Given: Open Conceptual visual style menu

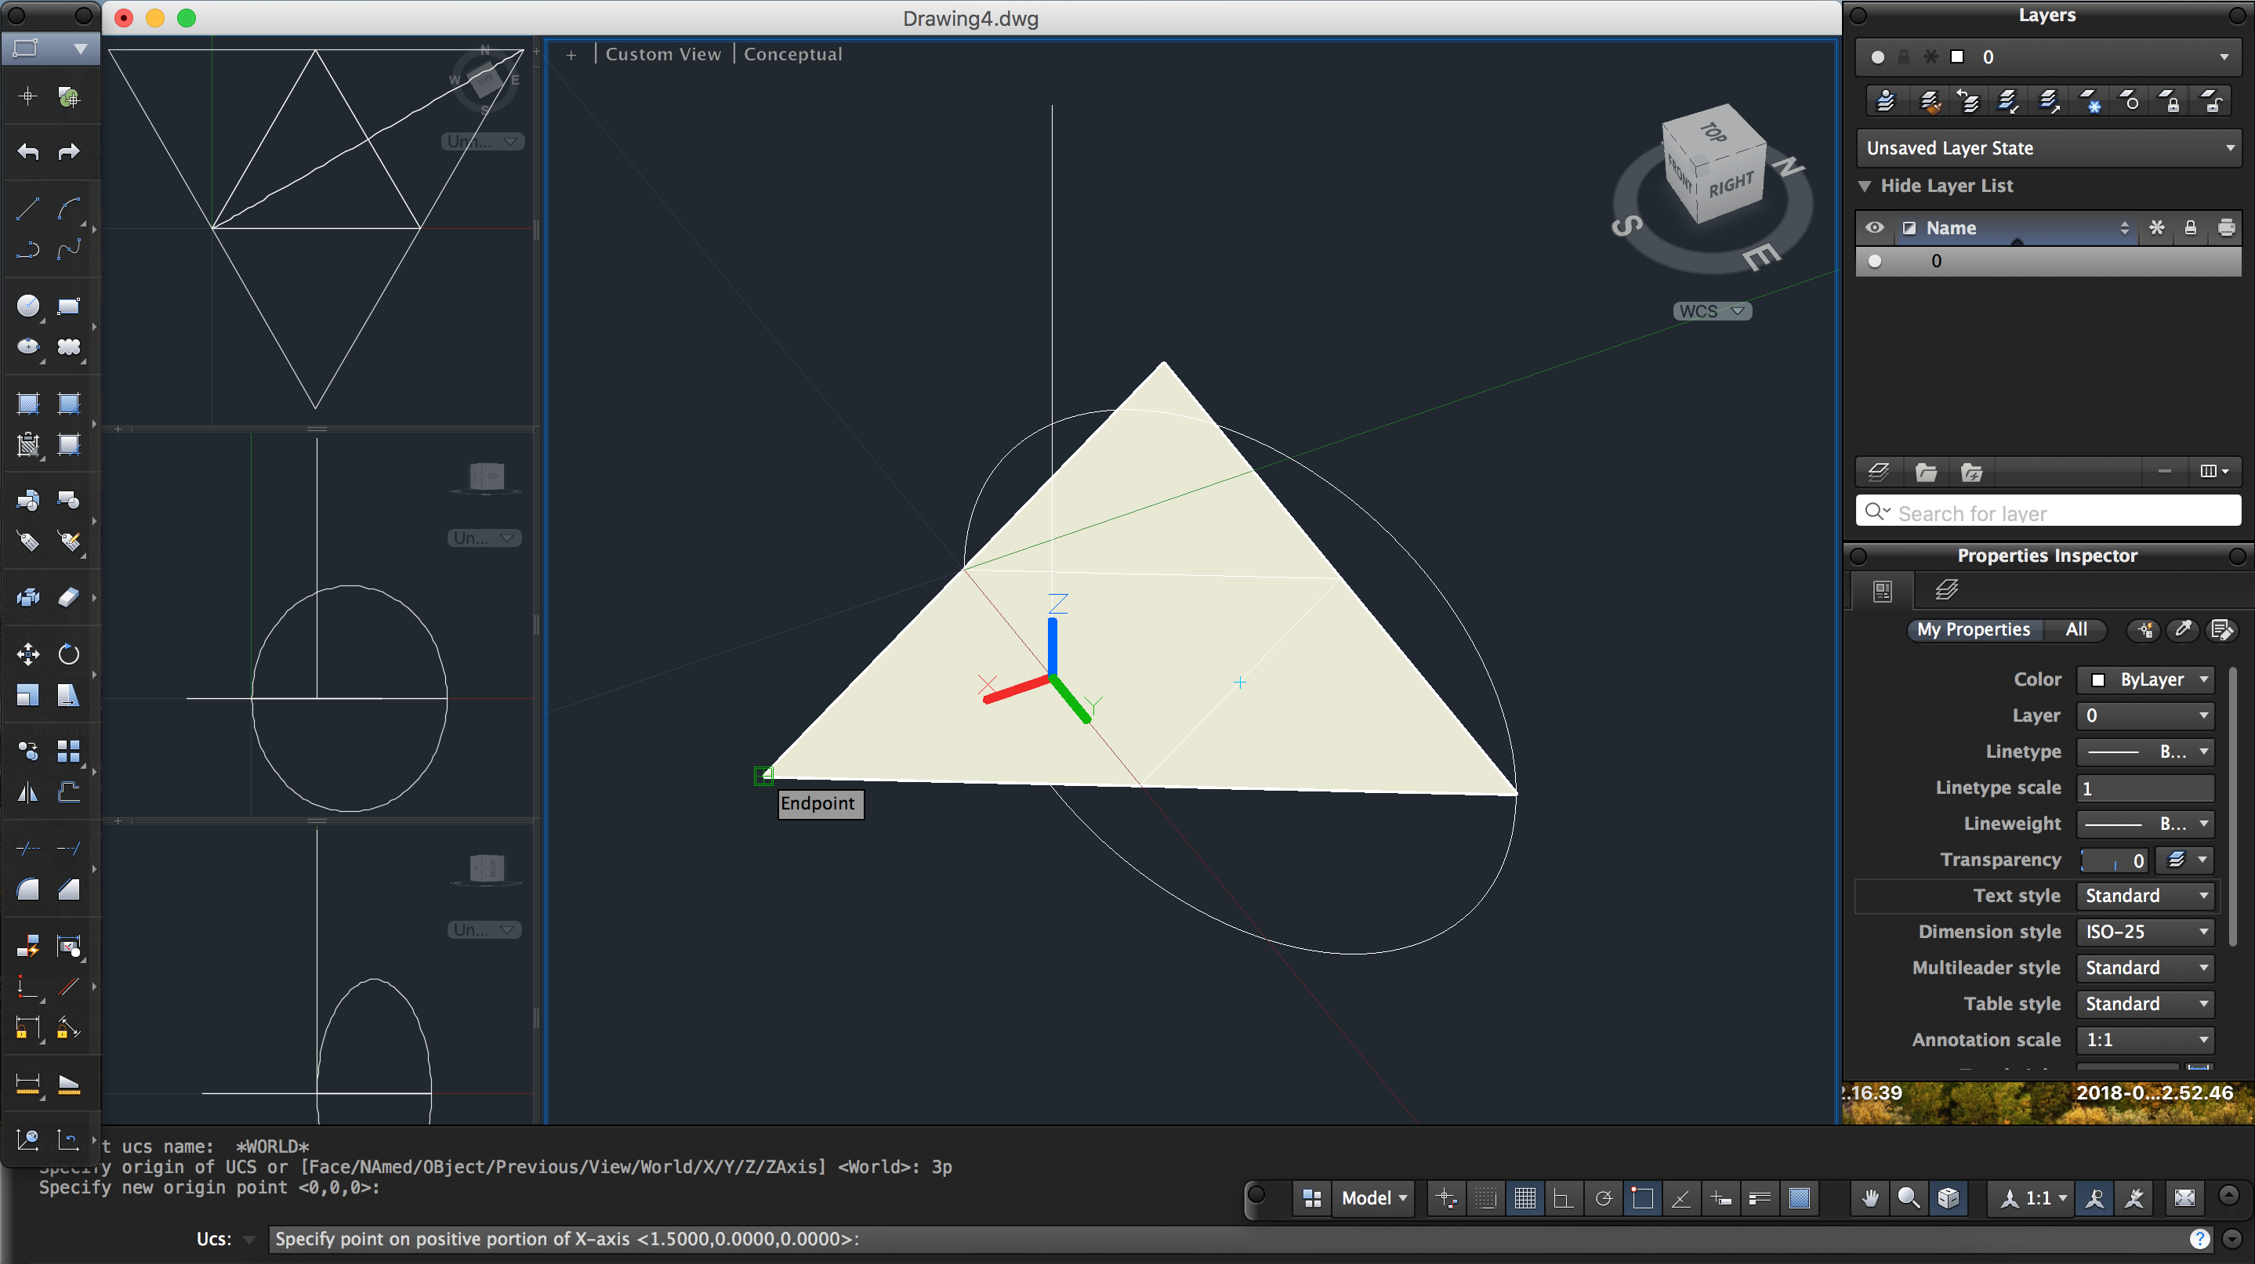Looking at the screenshot, I should [x=792, y=54].
